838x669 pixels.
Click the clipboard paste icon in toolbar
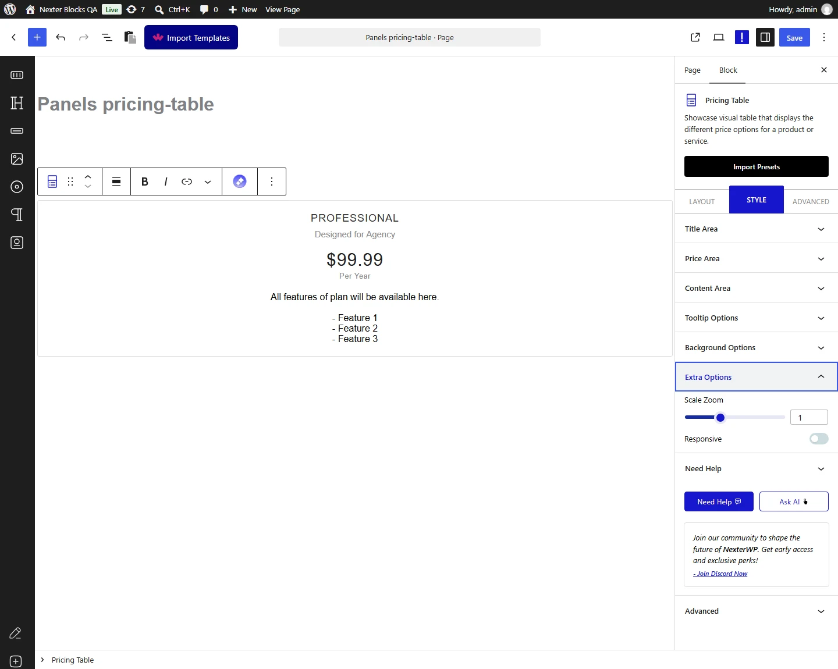click(130, 37)
